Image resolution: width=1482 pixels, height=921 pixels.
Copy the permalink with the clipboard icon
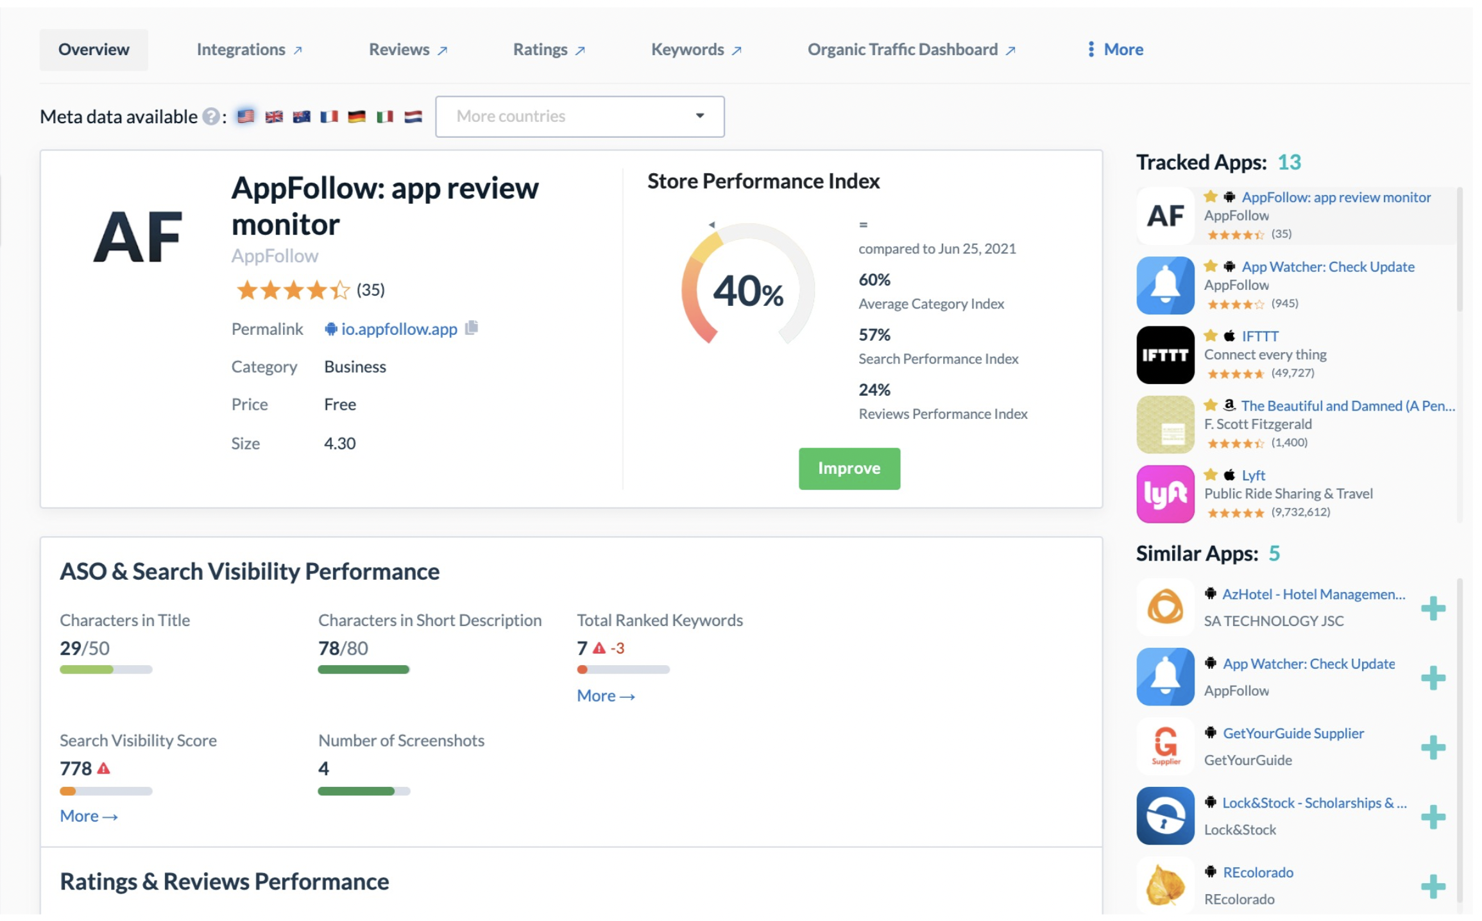click(x=472, y=328)
